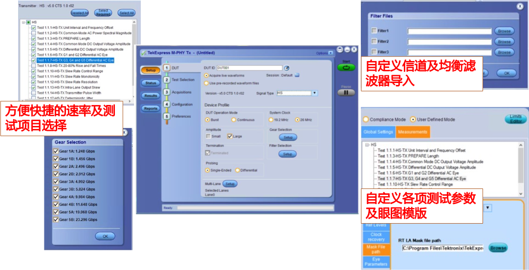Open the Results panel tab
This screenshot has width=529, height=270.
[x=151, y=96]
